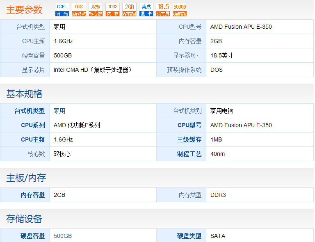The height and width of the screenshot is (242, 315).
Task: Select the 1.6GHz value in 主要参数
Action: click(63, 41)
